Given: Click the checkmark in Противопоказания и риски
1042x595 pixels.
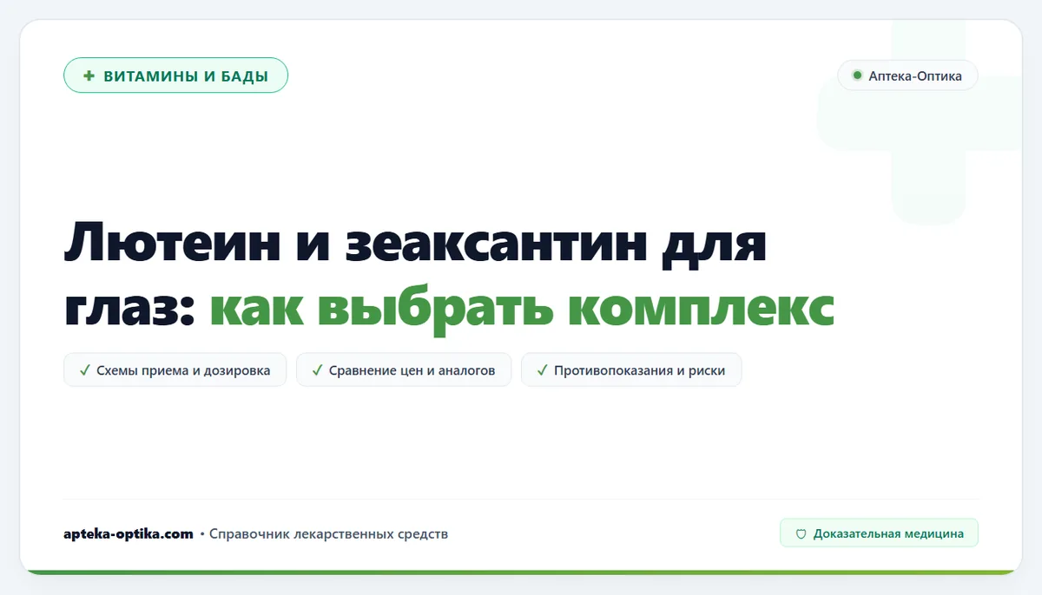Looking at the screenshot, I should (543, 369).
